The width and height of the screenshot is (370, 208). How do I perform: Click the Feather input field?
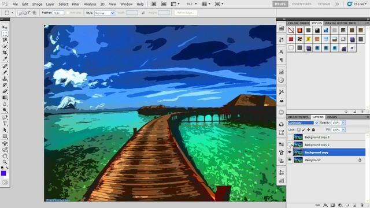pyautogui.click(x=59, y=13)
